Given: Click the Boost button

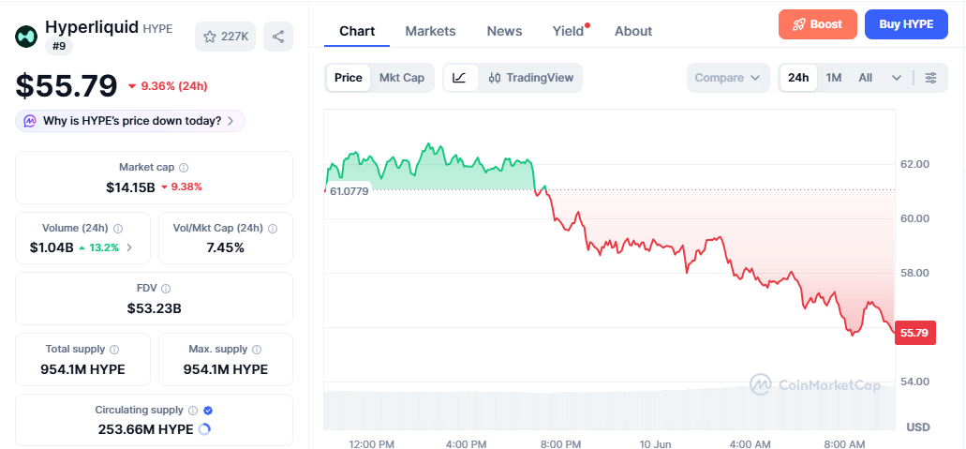Looking at the screenshot, I should click(818, 24).
